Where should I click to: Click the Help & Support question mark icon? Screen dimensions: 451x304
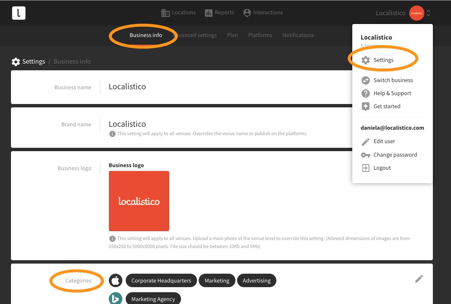click(366, 93)
